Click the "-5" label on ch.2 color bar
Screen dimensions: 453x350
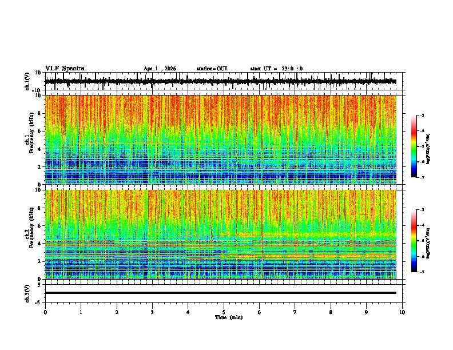422,241
